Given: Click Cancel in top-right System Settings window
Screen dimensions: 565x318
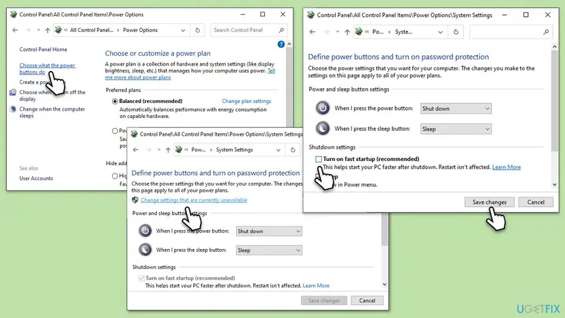Looking at the screenshot, I should click(536, 202).
